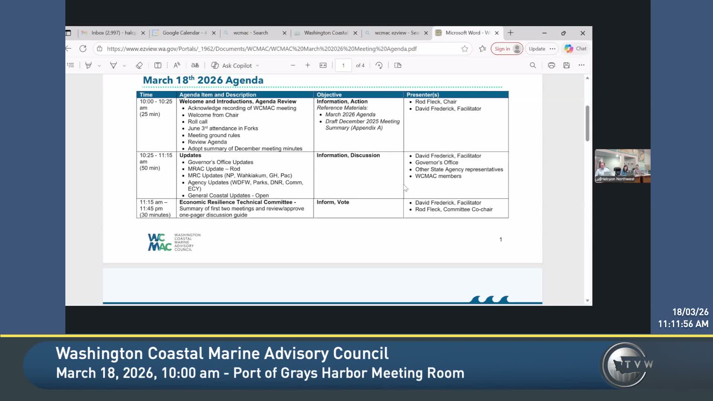Toggle the favorites star for this page

click(x=465, y=49)
